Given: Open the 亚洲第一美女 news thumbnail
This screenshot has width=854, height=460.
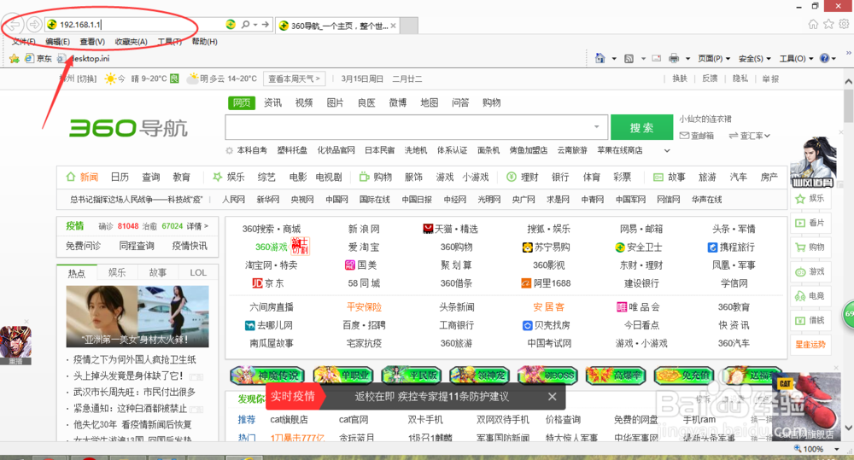Looking at the screenshot, I should click(x=137, y=317).
